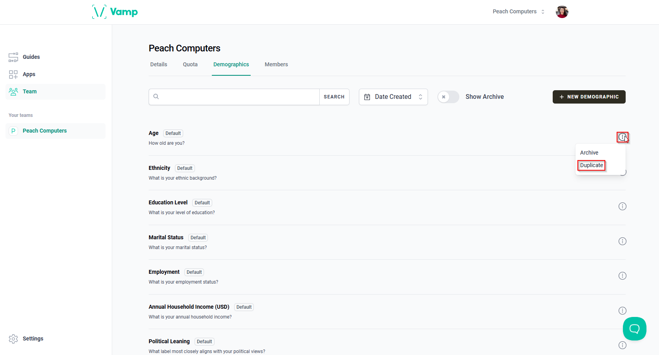The height and width of the screenshot is (355, 659).
Task: Click the Peach Computers team letter icon
Action: [13, 131]
